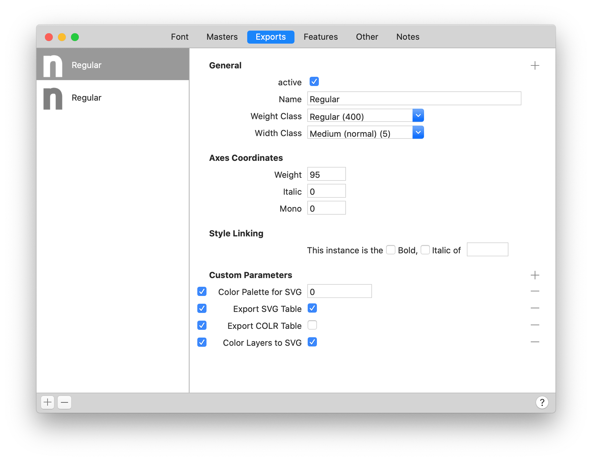This screenshot has width=592, height=461.
Task: Open the Other tab
Action: pyautogui.click(x=367, y=37)
